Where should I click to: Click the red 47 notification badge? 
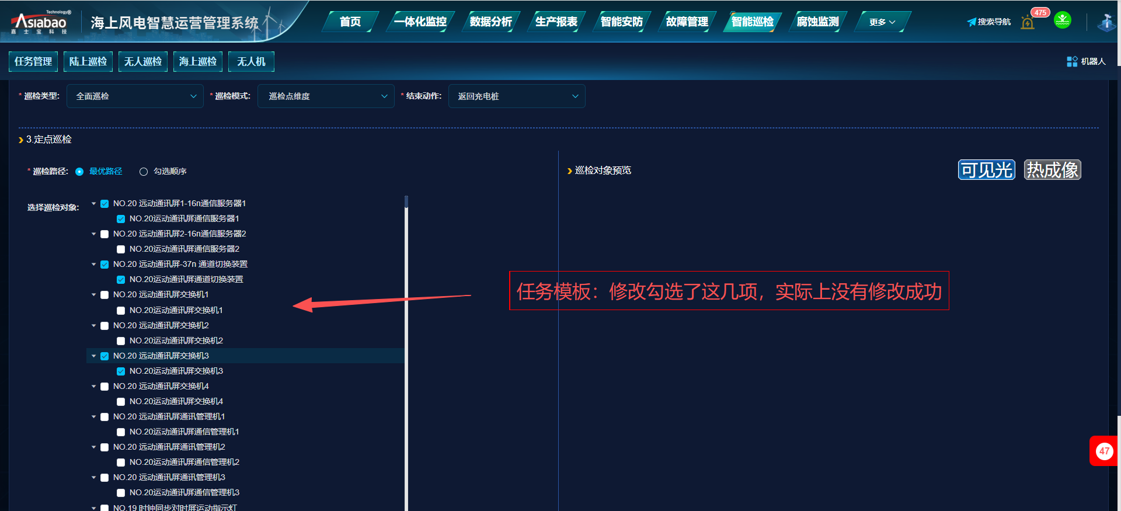pyautogui.click(x=1104, y=451)
